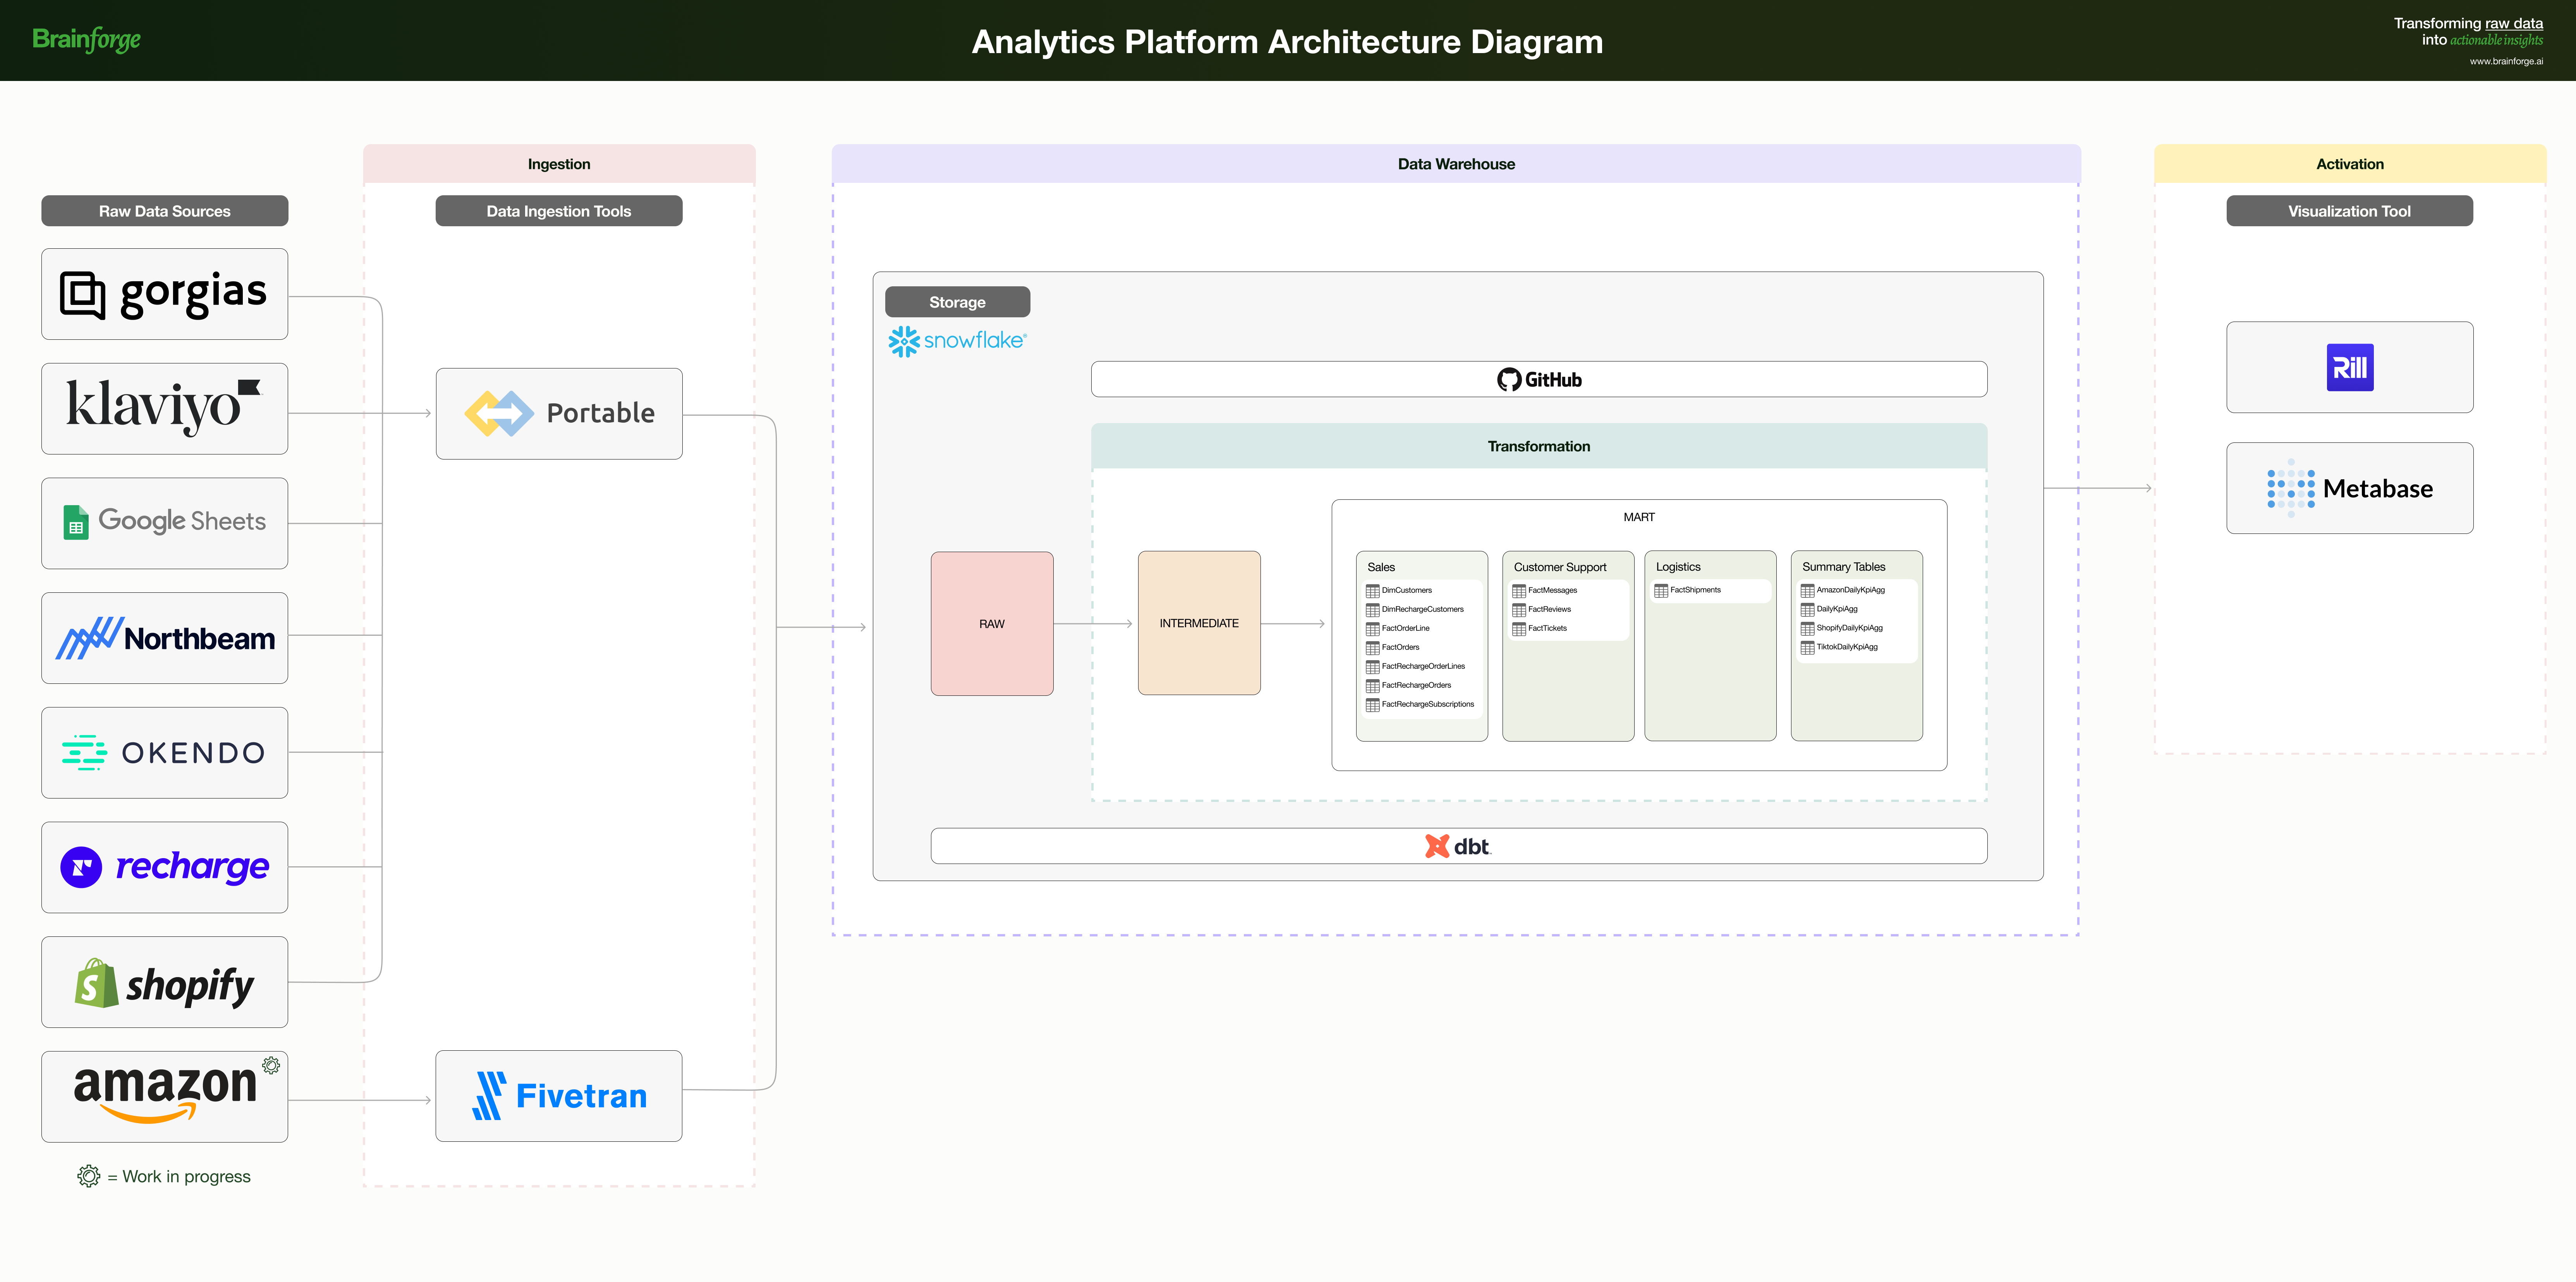Select the Portable ingestion tool logo
Image resolution: width=2576 pixels, height=1282 pixels.
(x=559, y=413)
